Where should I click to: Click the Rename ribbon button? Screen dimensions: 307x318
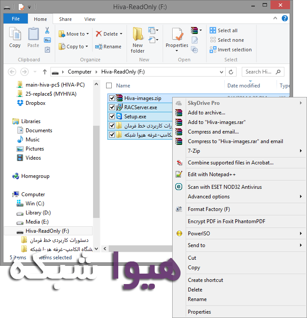[108, 47]
